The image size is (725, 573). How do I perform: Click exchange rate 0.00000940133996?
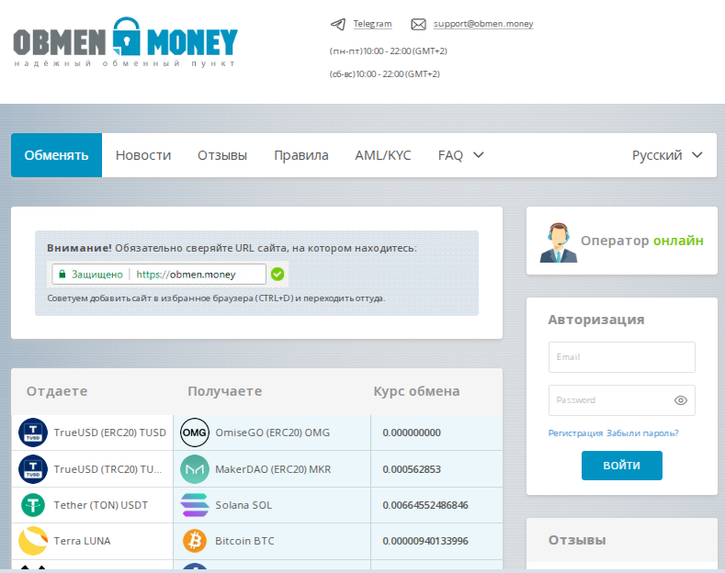tap(425, 541)
